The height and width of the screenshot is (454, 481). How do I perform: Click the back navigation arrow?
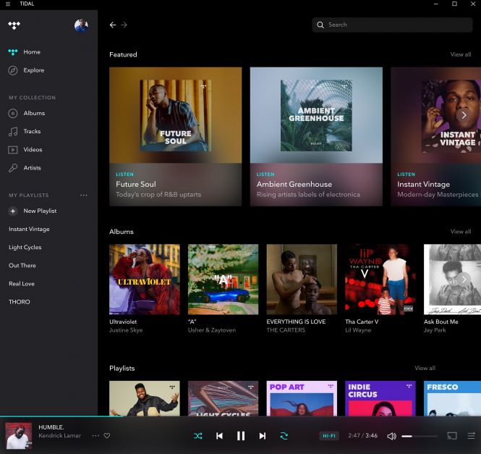pyautogui.click(x=113, y=25)
